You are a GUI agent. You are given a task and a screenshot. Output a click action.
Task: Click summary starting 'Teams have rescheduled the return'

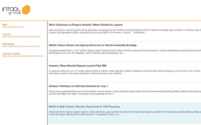125,93
